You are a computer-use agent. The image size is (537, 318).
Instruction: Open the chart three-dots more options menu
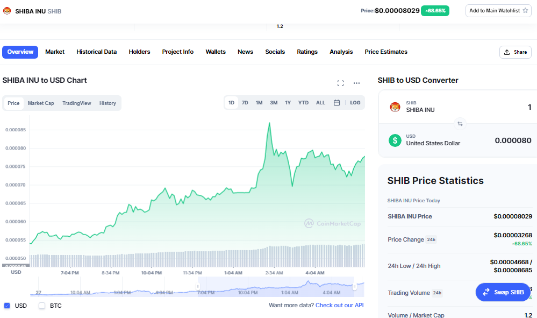pyautogui.click(x=356, y=83)
